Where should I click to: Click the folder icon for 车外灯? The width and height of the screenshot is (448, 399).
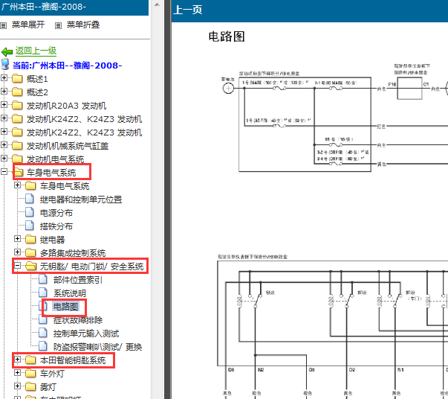[x=30, y=374]
